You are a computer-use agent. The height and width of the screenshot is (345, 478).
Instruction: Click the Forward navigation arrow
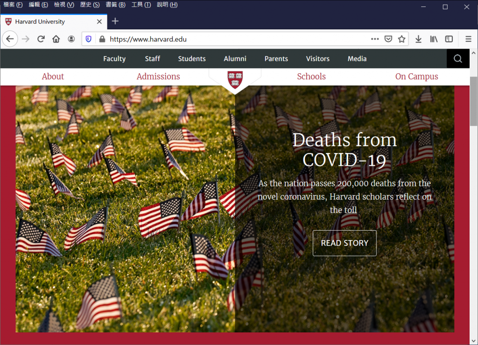tap(26, 39)
